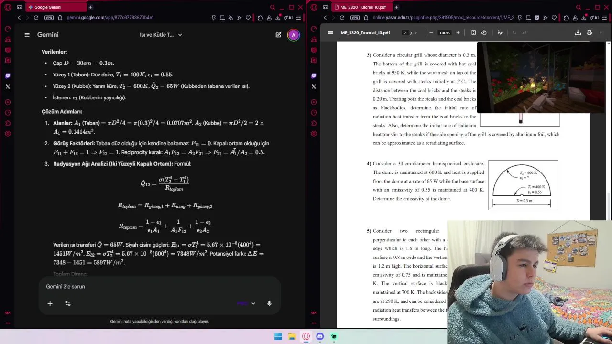
Task: Open the Gemini account avatar A
Action: coord(294,35)
